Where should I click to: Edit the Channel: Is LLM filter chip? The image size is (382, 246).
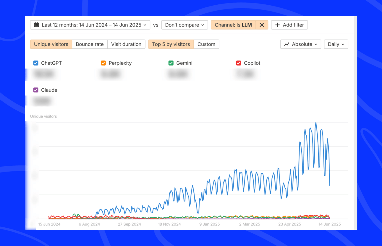point(233,25)
